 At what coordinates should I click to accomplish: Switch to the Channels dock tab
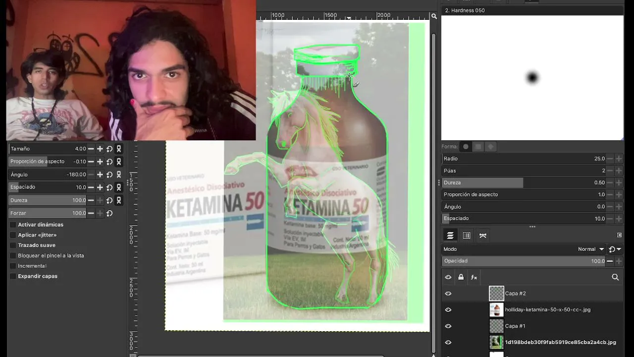(x=467, y=236)
